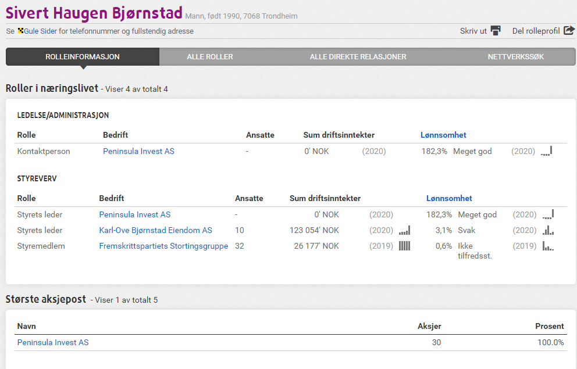Click the Viser 1 av totalt 5 text
The image size is (577, 369).
[x=126, y=300]
